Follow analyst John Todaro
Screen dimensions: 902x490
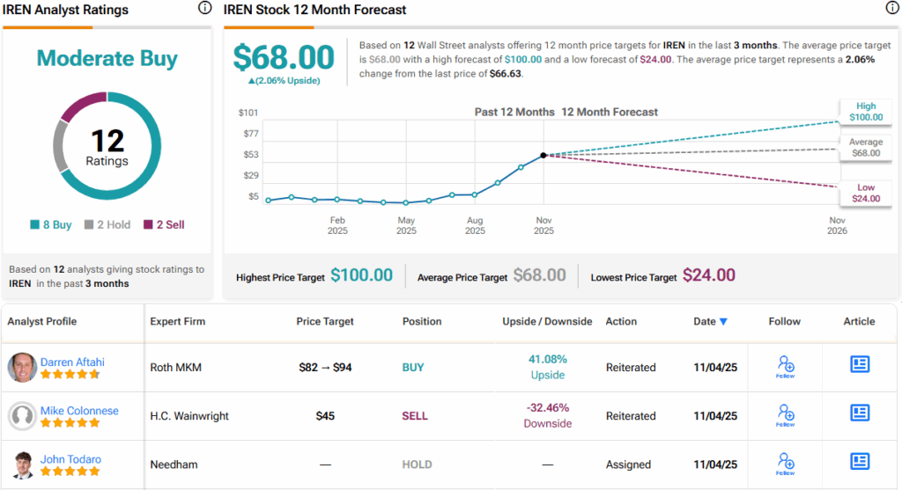point(785,464)
